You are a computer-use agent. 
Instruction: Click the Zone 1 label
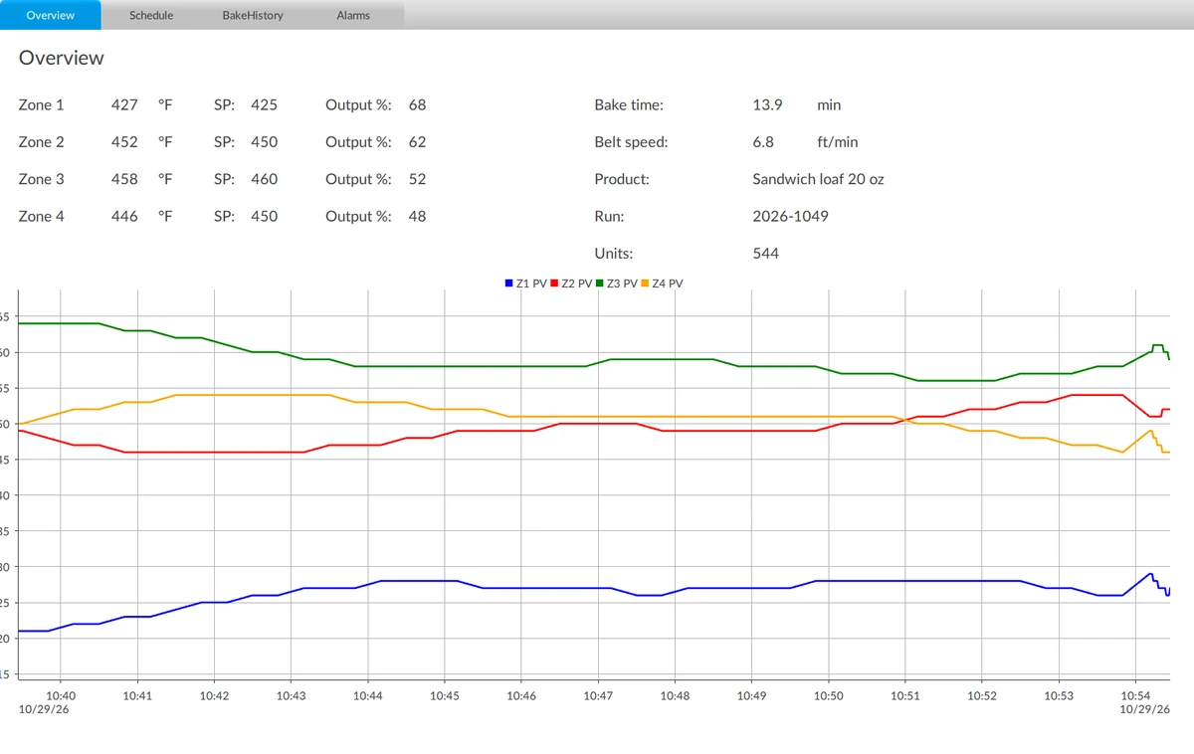[x=41, y=104]
